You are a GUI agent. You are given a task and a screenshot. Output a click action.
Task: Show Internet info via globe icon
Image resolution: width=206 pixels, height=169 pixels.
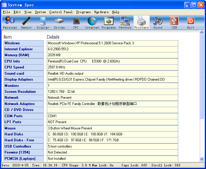click(x=92, y=22)
